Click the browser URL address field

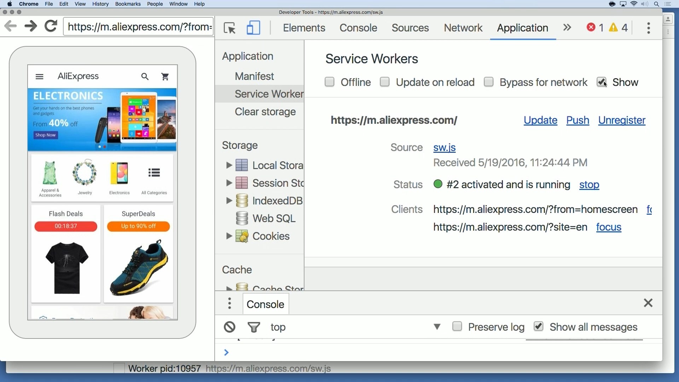139,27
